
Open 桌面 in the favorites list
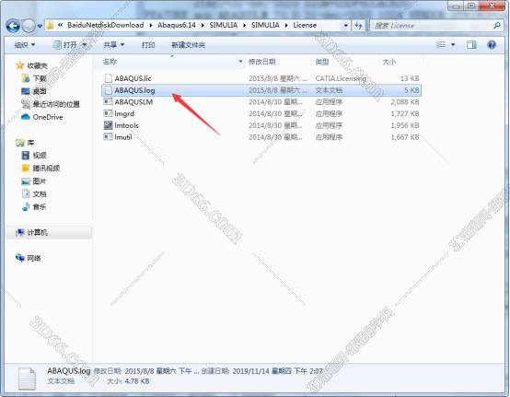[x=40, y=91]
